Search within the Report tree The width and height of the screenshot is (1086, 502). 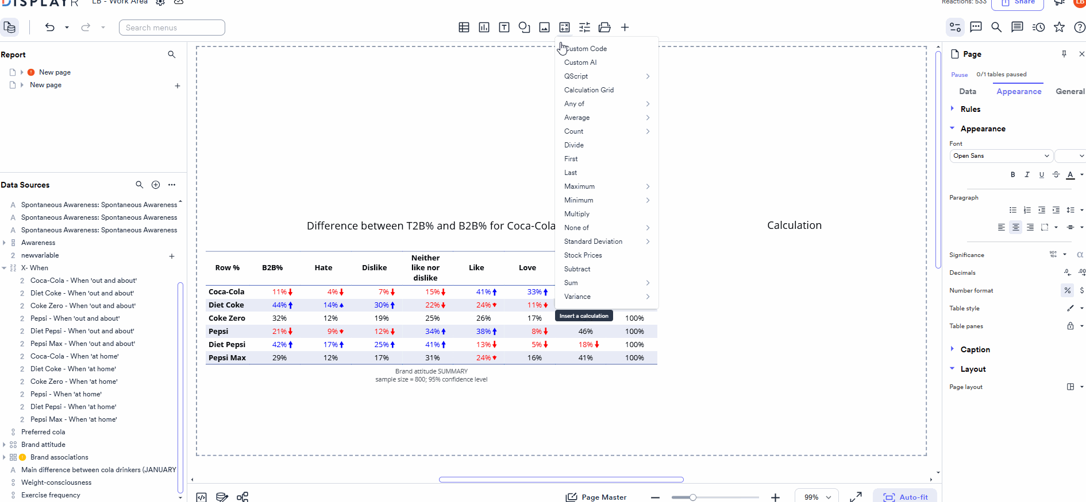(171, 55)
